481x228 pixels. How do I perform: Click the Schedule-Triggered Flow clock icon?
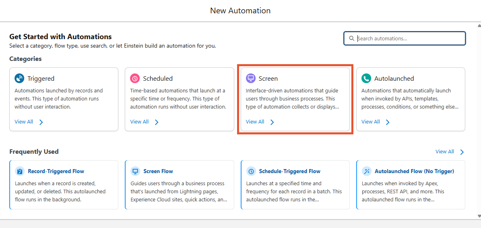pyautogui.click(x=251, y=172)
